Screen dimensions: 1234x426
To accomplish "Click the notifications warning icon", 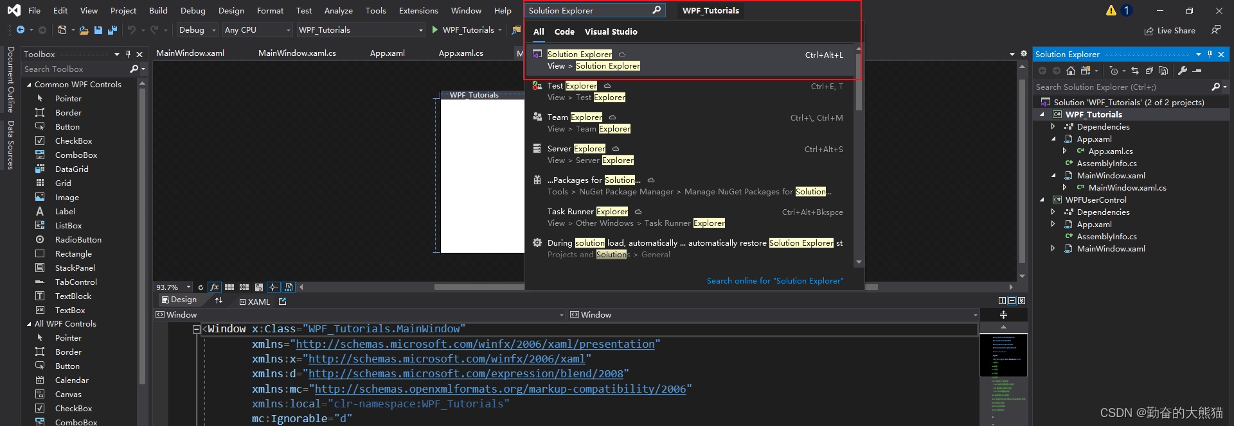I will tap(1111, 10).
